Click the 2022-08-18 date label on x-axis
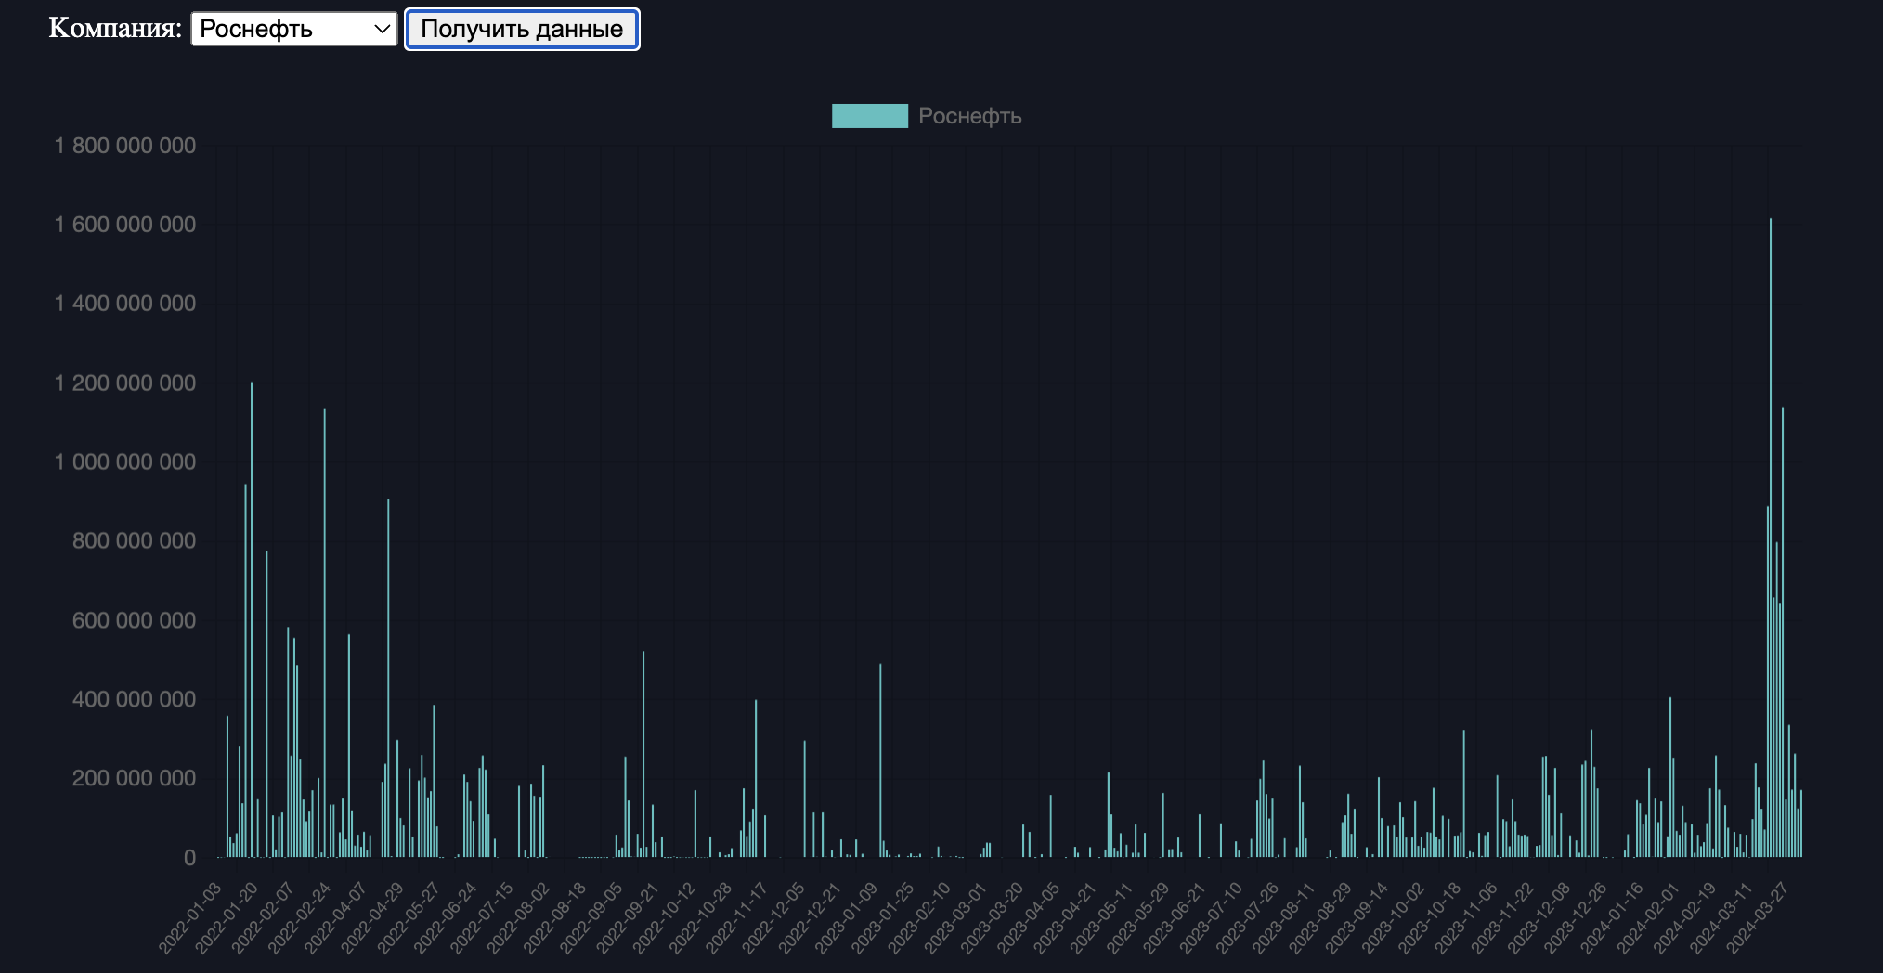 pyautogui.click(x=556, y=916)
